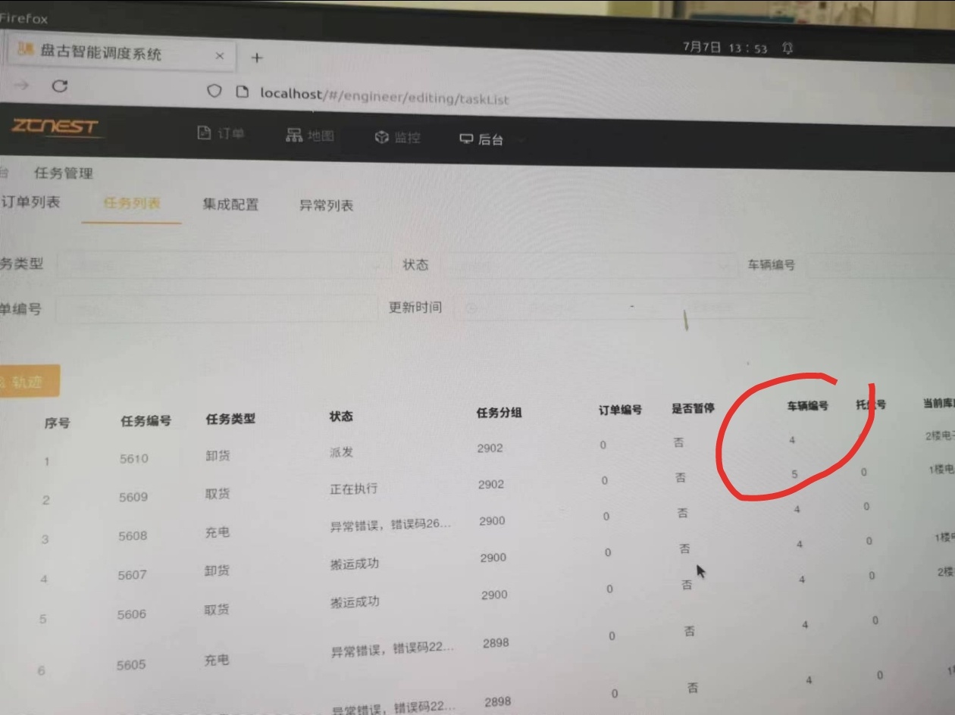955x715 pixels.
Task: Open the 异常列表 tab
Action: coord(326,205)
